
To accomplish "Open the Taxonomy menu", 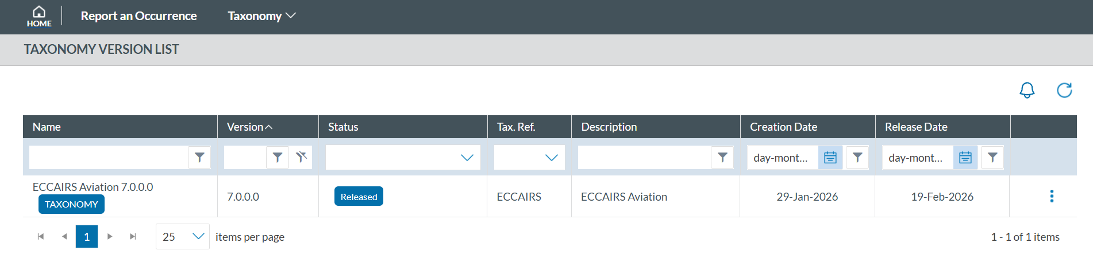I will coord(261,16).
